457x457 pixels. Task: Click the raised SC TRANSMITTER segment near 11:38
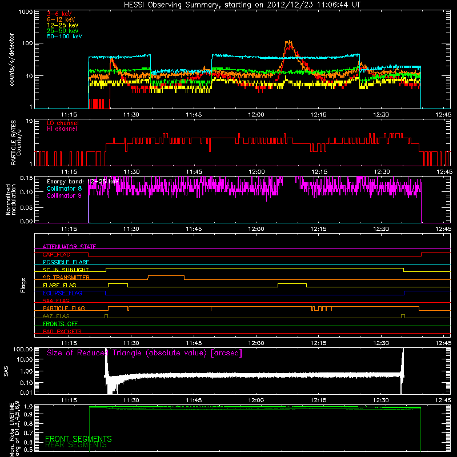(x=166, y=276)
